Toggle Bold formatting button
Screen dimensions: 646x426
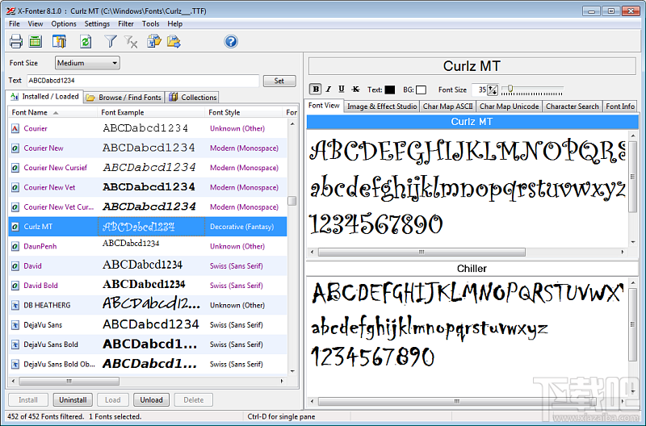click(316, 90)
